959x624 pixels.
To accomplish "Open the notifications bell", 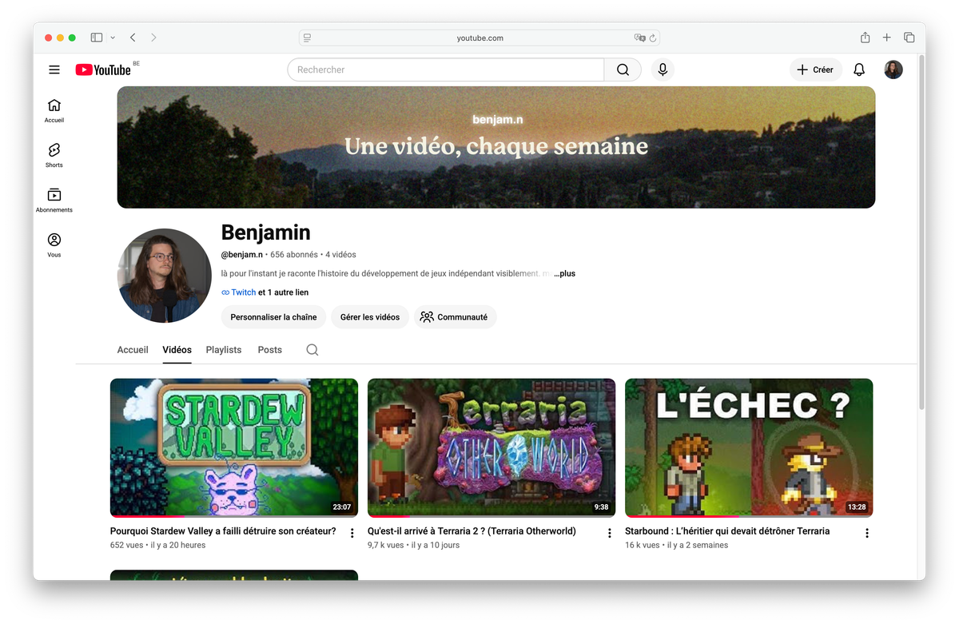I will (x=859, y=70).
